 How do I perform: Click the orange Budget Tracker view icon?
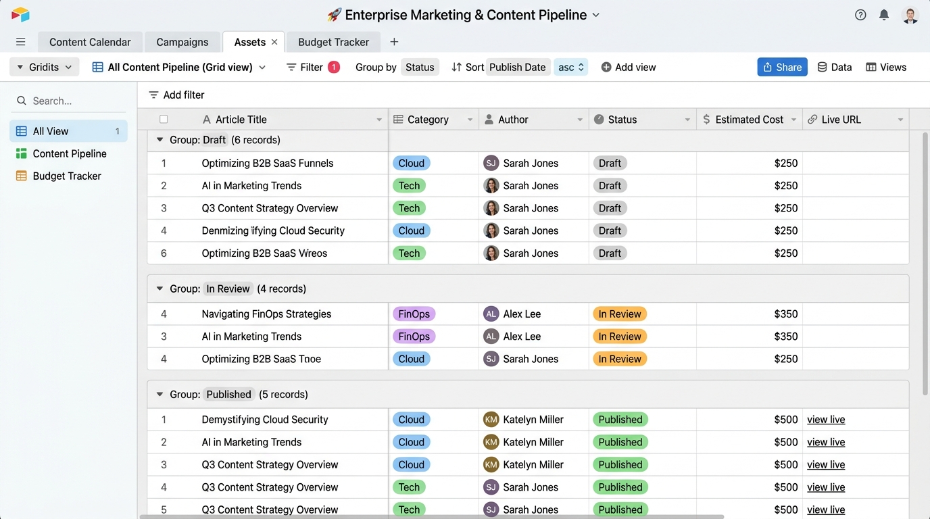[22, 176]
